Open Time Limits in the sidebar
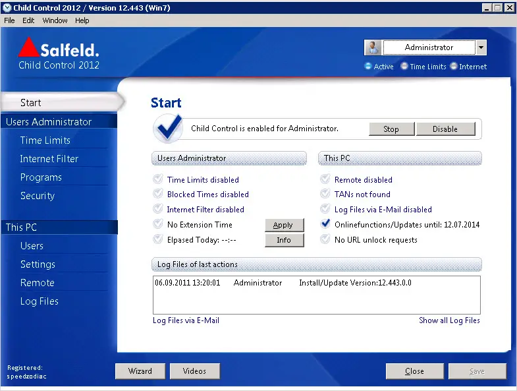Image resolution: width=517 pixels, height=391 pixels. click(45, 140)
